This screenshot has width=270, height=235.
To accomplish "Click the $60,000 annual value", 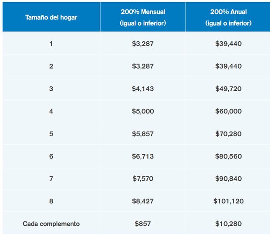I will [x=228, y=111].
